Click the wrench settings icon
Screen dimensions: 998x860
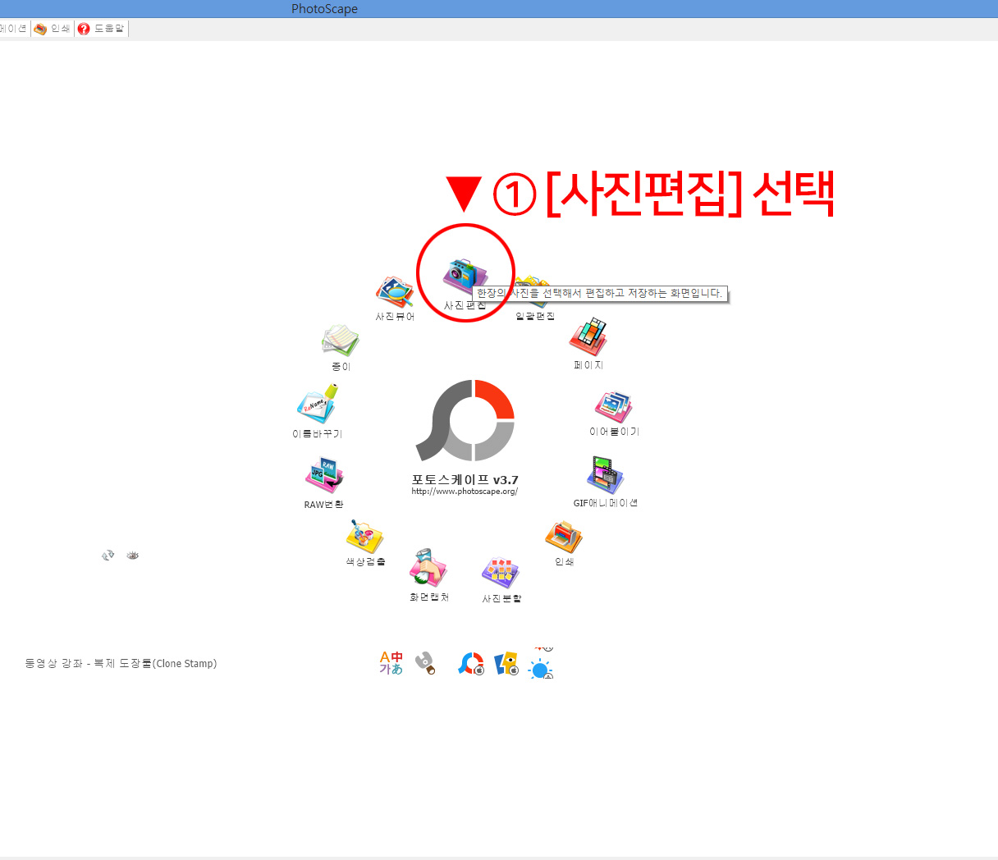pos(425,663)
